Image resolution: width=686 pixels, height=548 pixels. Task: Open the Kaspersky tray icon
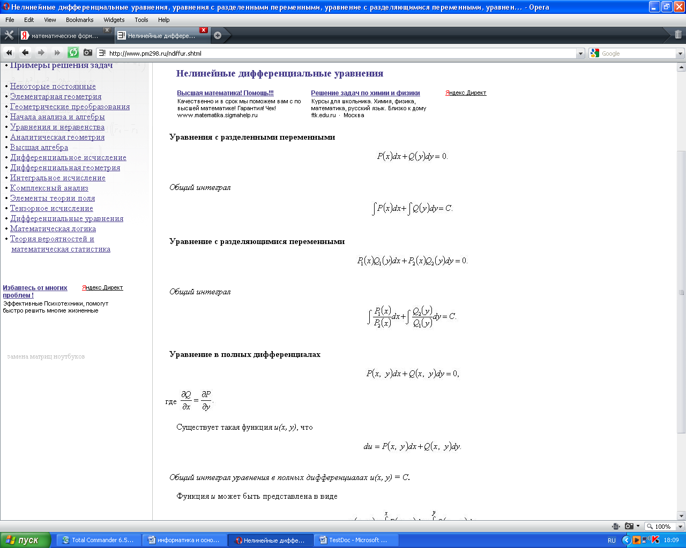tap(655, 540)
